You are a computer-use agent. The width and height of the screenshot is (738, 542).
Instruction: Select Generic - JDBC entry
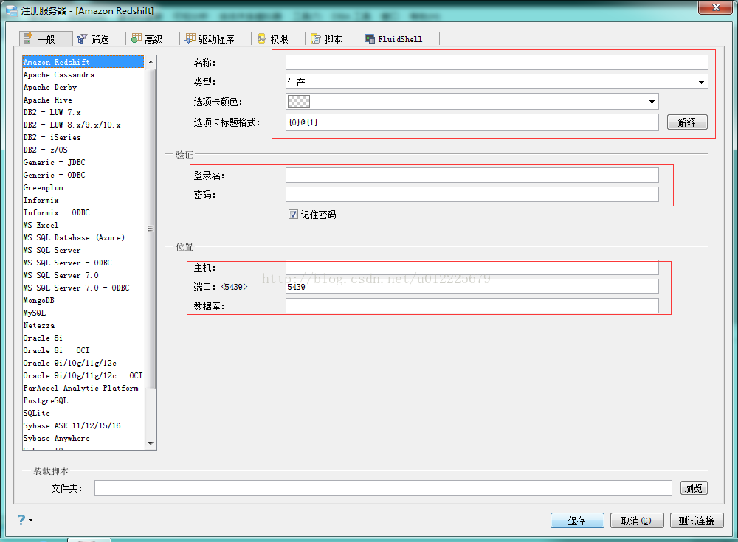point(83,162)
